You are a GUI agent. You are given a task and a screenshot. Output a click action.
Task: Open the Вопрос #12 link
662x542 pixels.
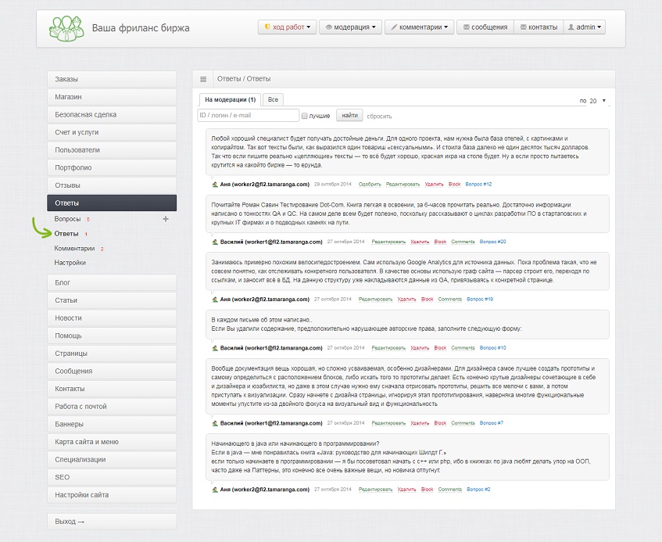[478, 185]
